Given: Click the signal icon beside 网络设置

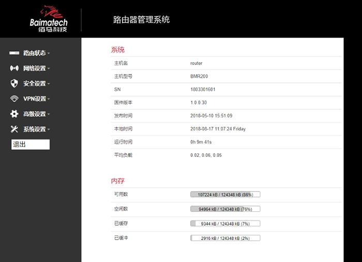Looking at the screenshot, I should [14, 68].
